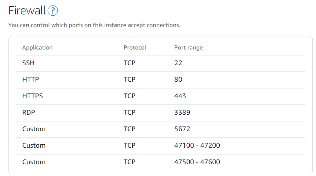Select port range 47500 - 47600
316x176 pixels.
197,162
